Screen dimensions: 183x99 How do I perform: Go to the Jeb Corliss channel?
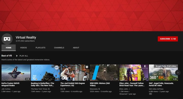pos(6,89)
